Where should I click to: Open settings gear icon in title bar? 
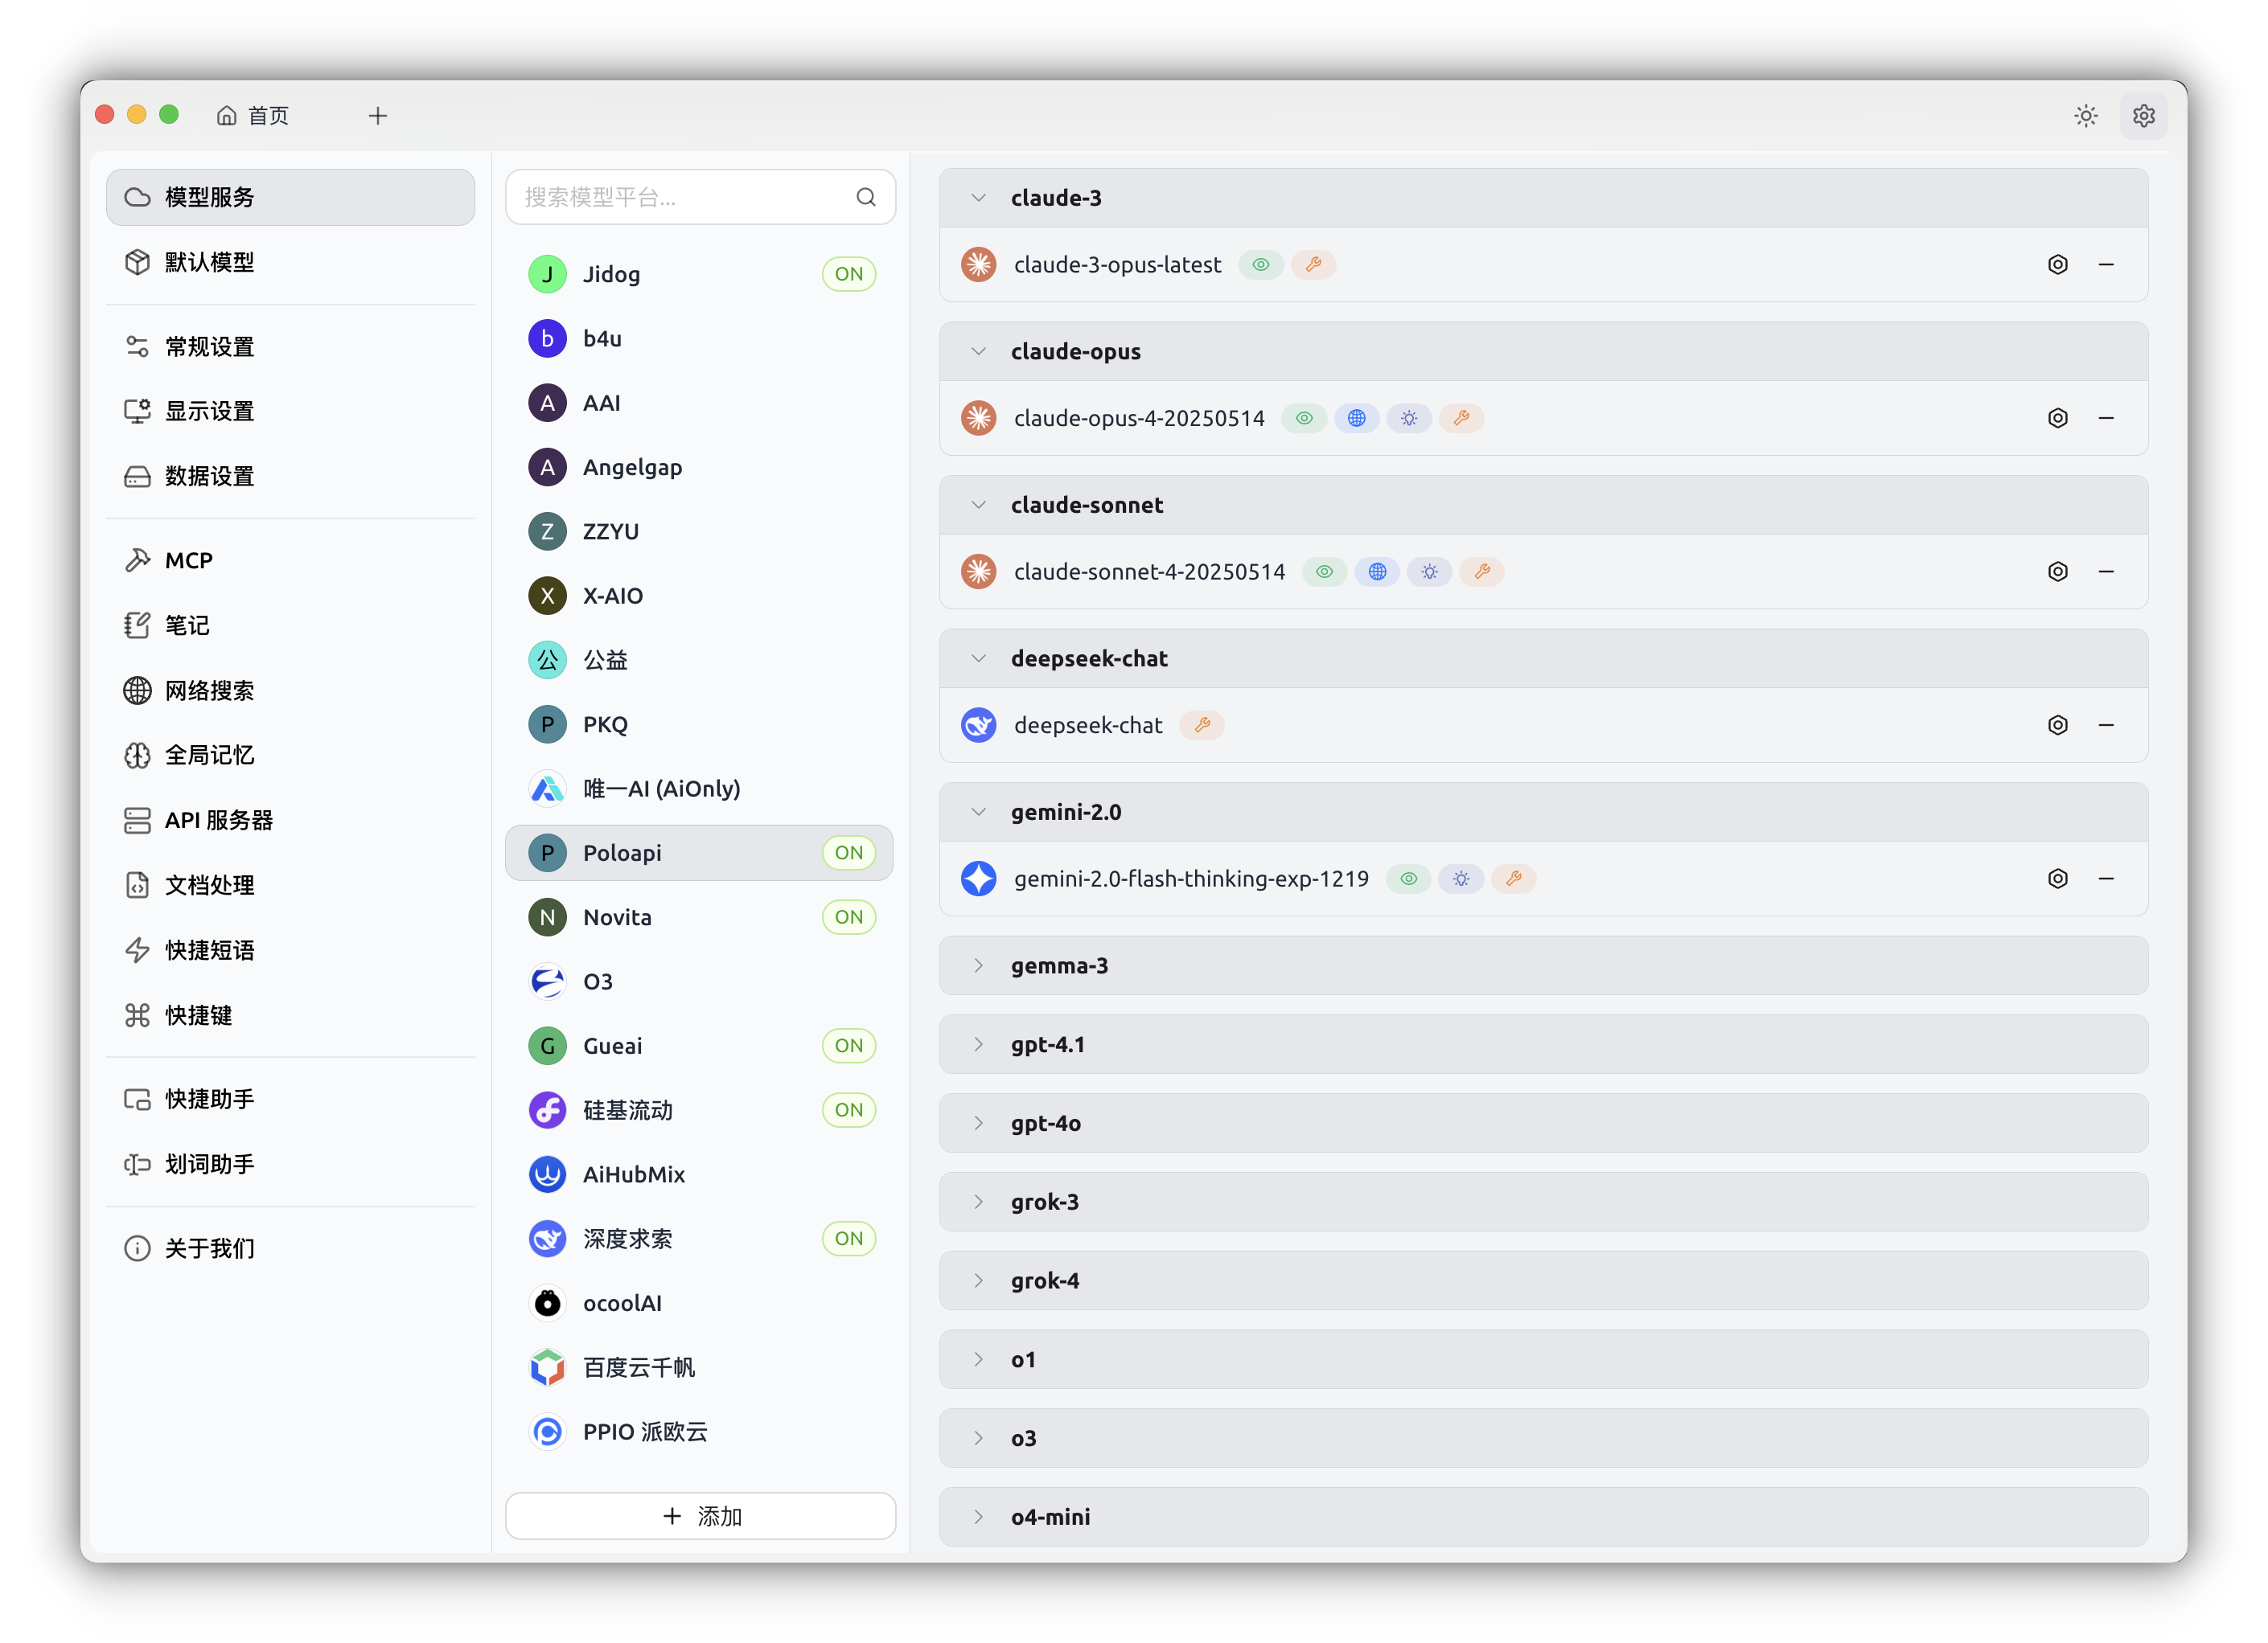(2143, 116)
